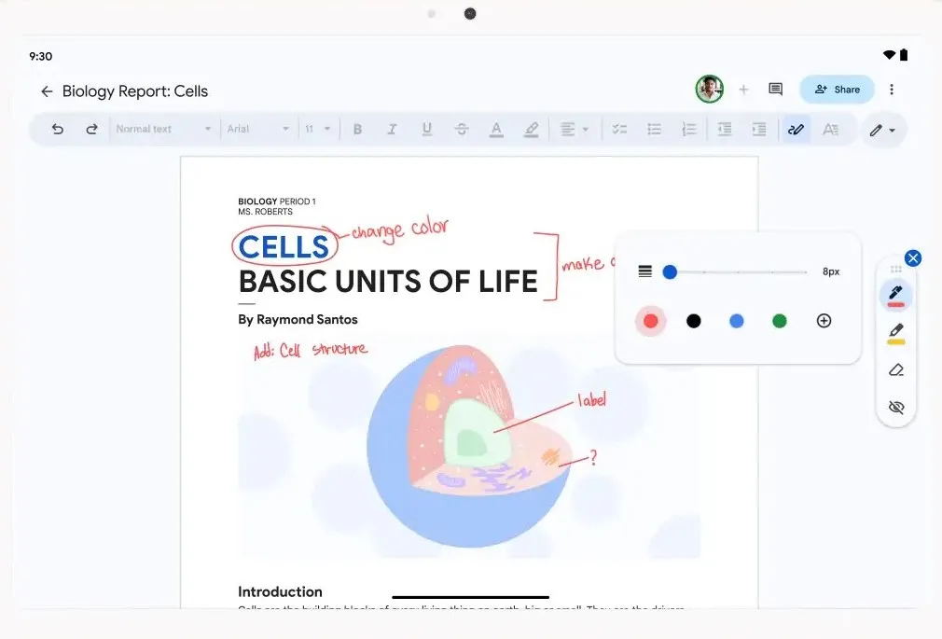
Task: Click the undo icon
Action: [x=57, y=129]
